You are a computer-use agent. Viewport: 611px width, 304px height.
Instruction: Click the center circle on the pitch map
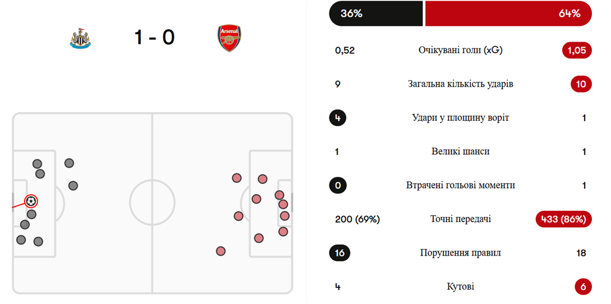pos(152,203)
